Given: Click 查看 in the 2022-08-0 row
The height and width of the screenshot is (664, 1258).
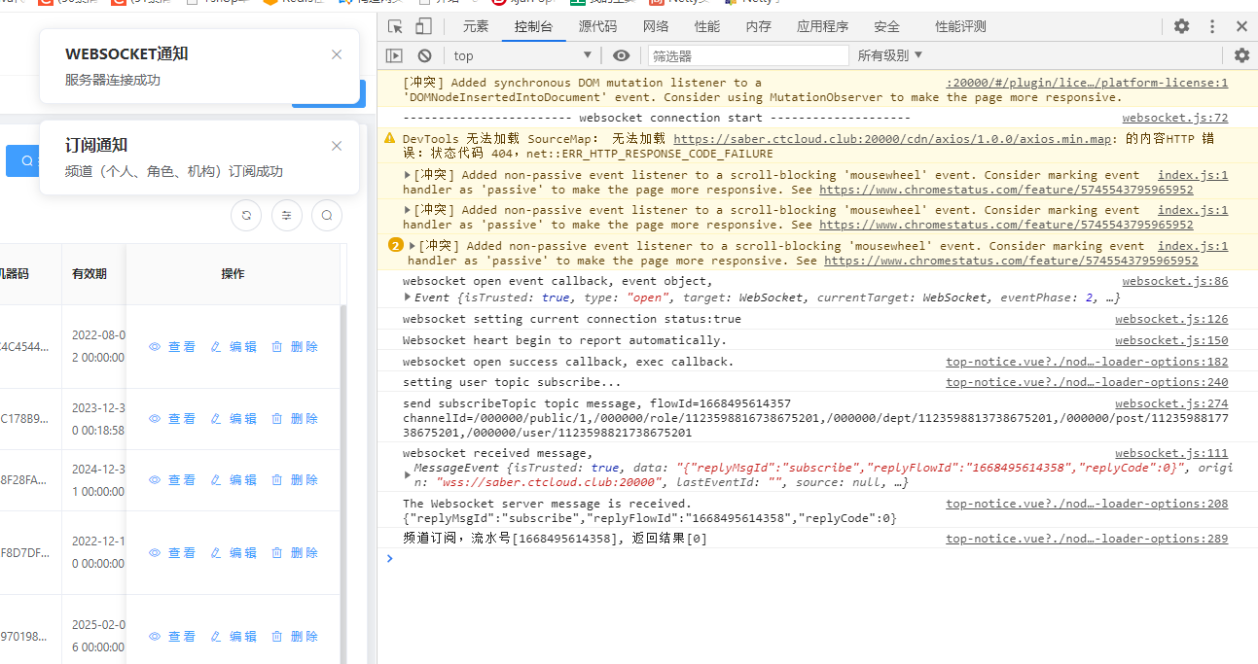Looking at the screenshot, I should 172,347.
